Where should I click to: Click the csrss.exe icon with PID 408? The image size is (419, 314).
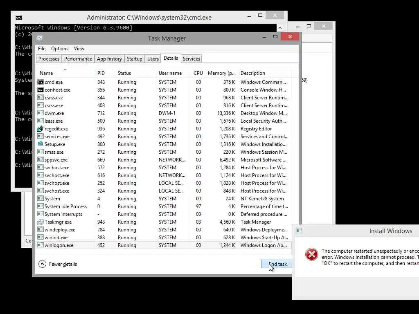[41, 105]
